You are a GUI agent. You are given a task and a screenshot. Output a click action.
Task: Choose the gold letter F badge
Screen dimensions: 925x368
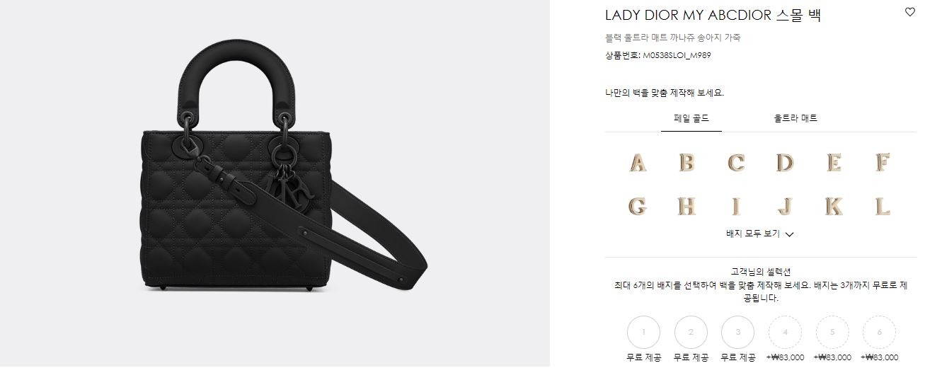(882, 163)
